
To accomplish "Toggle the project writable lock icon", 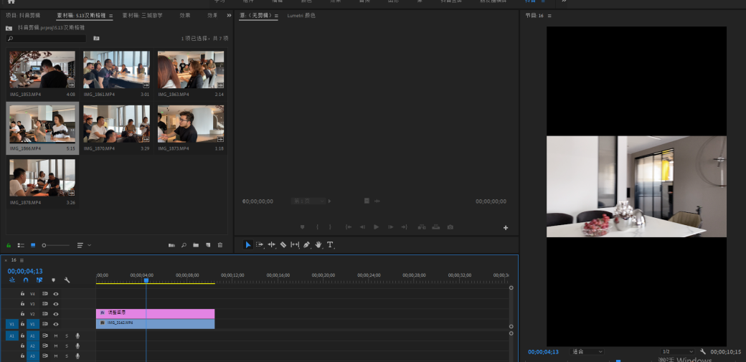I will 9,245.
